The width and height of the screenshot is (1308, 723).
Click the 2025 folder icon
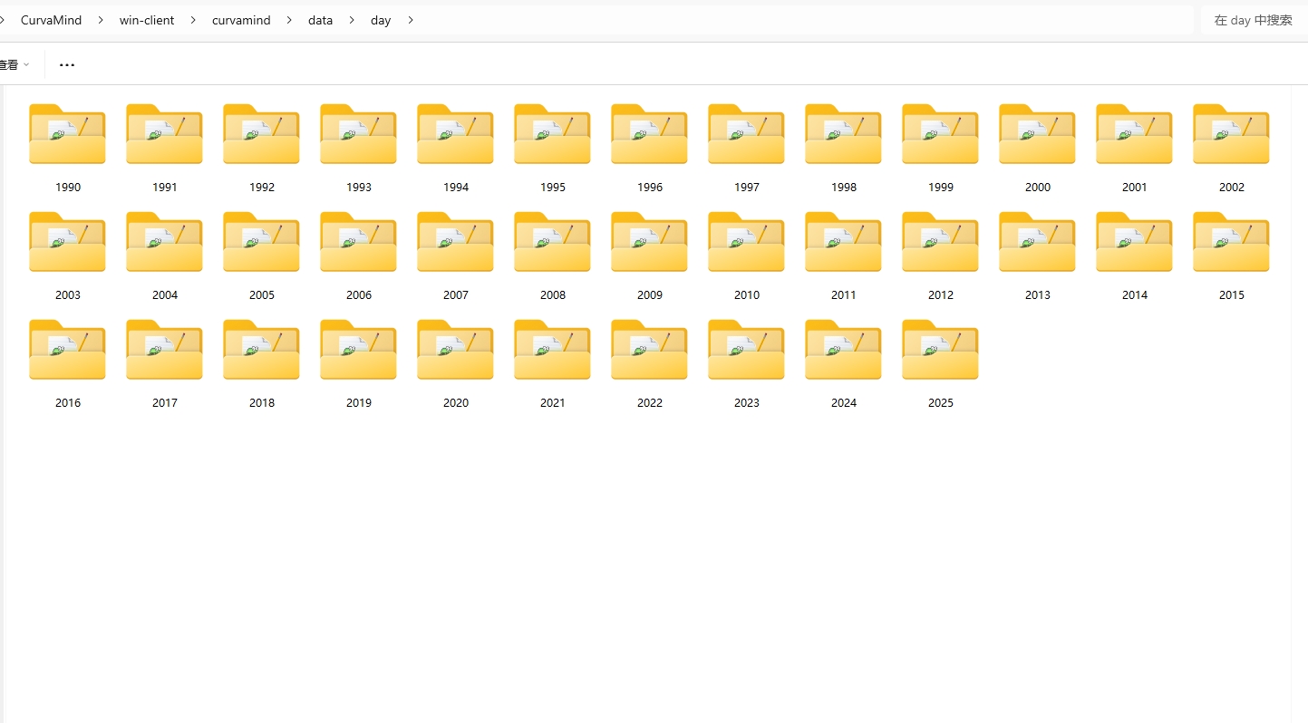pyautogui.click(x=940, y=350)
